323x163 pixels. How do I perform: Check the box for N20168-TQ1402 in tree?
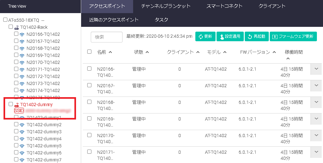[x=16, y=48]
